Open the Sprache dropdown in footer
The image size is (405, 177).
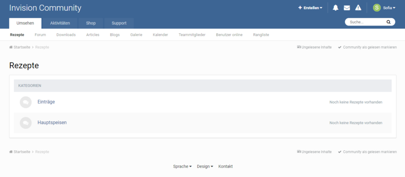(x=182, y=166)
